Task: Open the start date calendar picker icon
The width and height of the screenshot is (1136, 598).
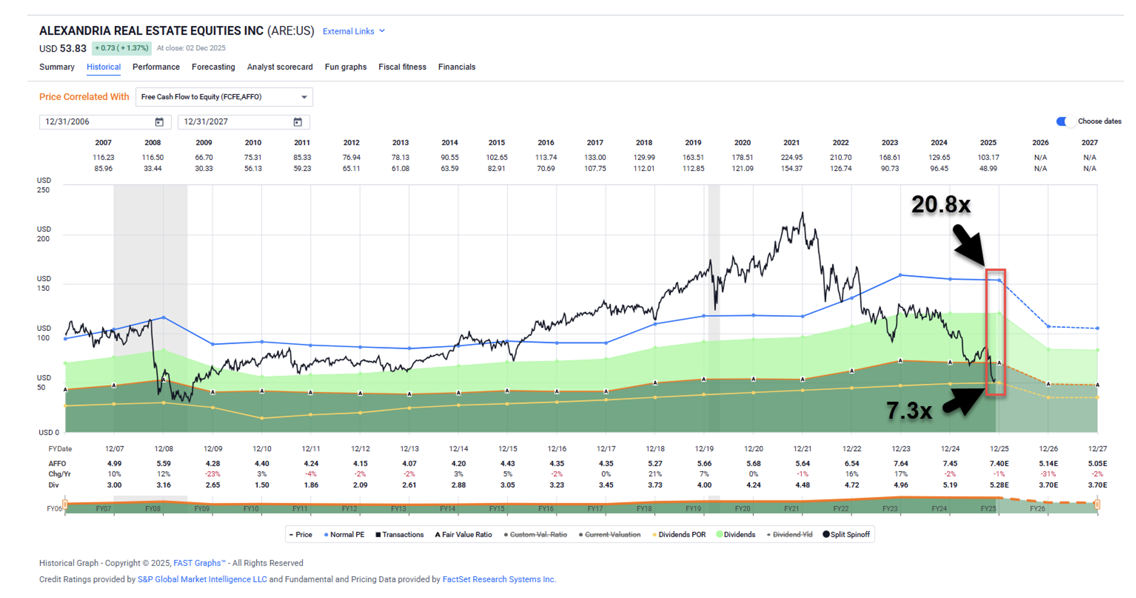Action: tap(159, 122)
